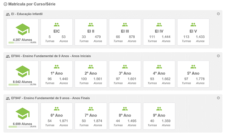Click the graduation cap icon for 4.287 Alunos
Screen dimensions: 227x136
tap(23, 29)
